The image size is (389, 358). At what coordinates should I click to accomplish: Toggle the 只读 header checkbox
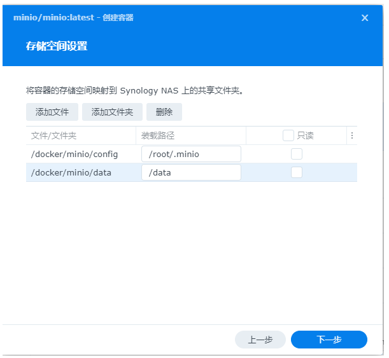[x=288, y=135]
